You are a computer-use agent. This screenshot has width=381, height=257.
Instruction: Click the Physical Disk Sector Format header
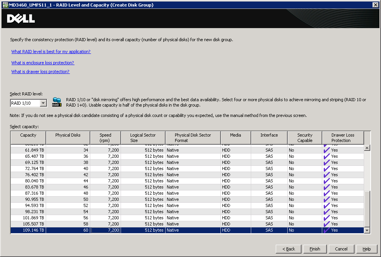(193, 138)
